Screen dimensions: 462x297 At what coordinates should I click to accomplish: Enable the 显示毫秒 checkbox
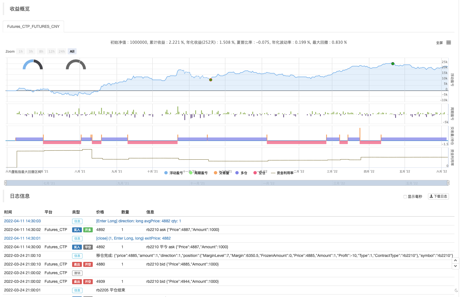pyautogui.click(x=405, y=197)
